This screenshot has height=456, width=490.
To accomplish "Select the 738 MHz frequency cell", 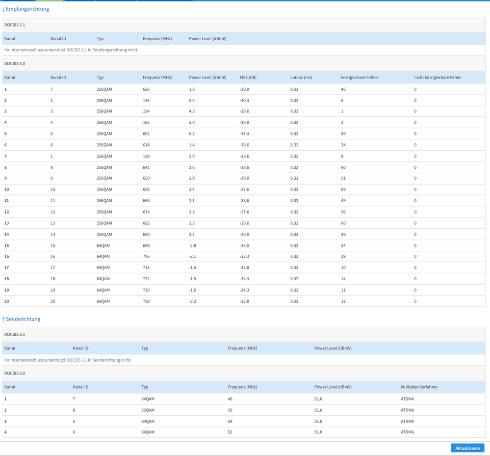I will (146, 301).
